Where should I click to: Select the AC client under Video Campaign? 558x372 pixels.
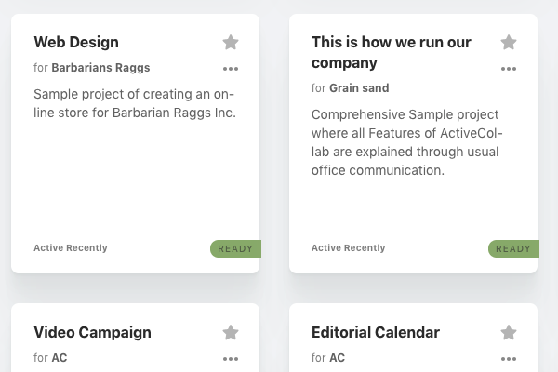(x=60, y=358)
